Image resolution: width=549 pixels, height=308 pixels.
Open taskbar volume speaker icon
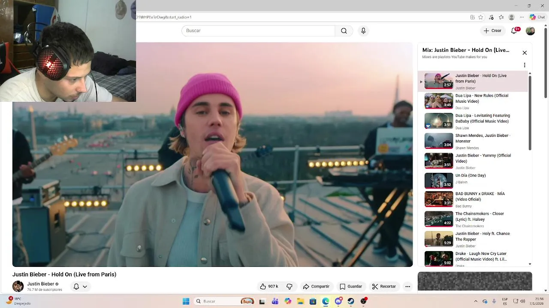pyautogui.click(x=523, y=301)
